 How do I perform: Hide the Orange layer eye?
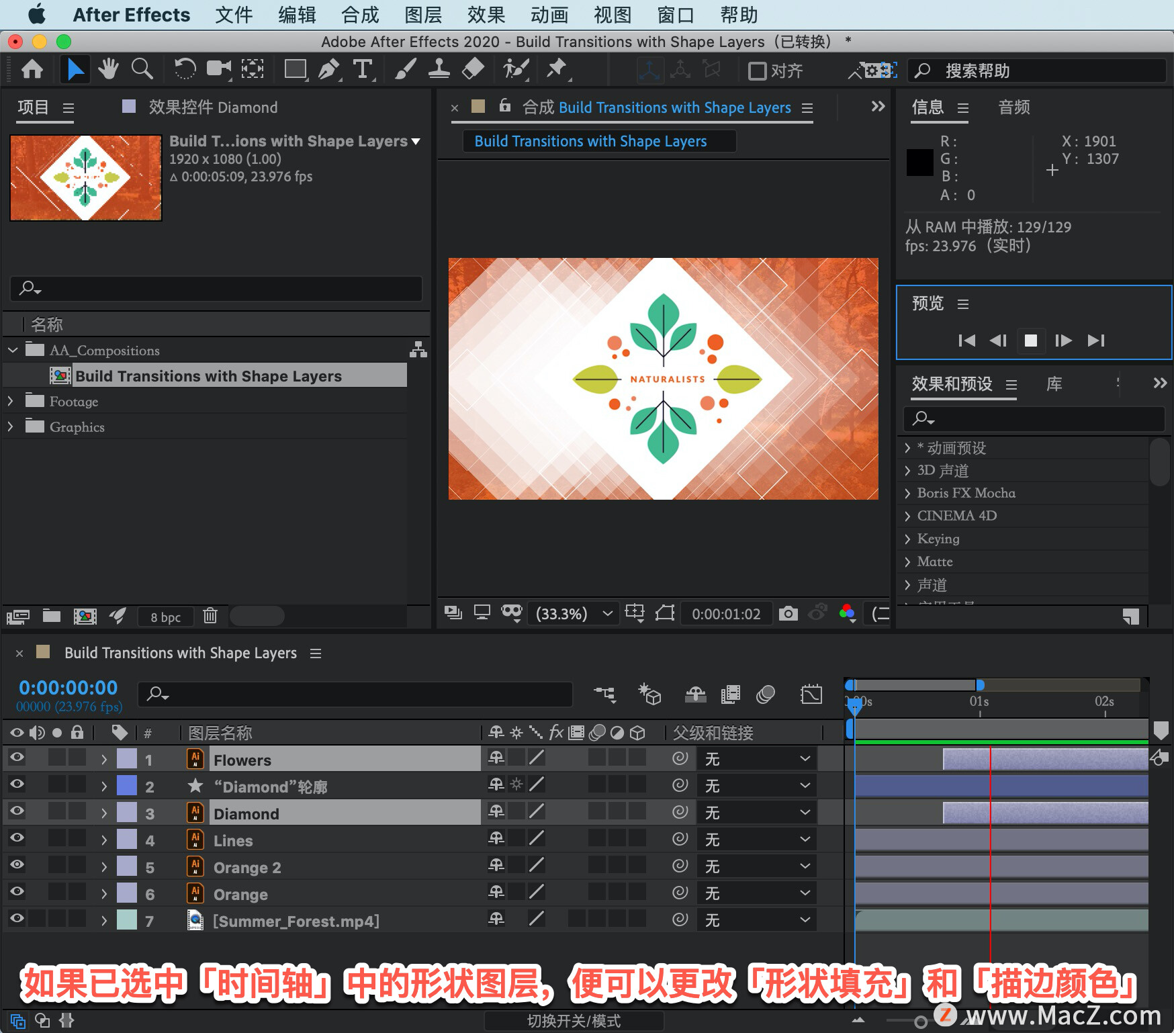tap(17, 892)
